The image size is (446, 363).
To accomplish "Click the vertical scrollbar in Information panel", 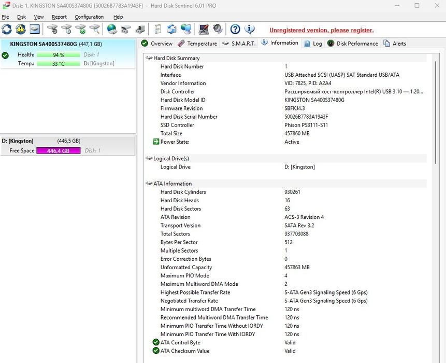I will [435, 113].
